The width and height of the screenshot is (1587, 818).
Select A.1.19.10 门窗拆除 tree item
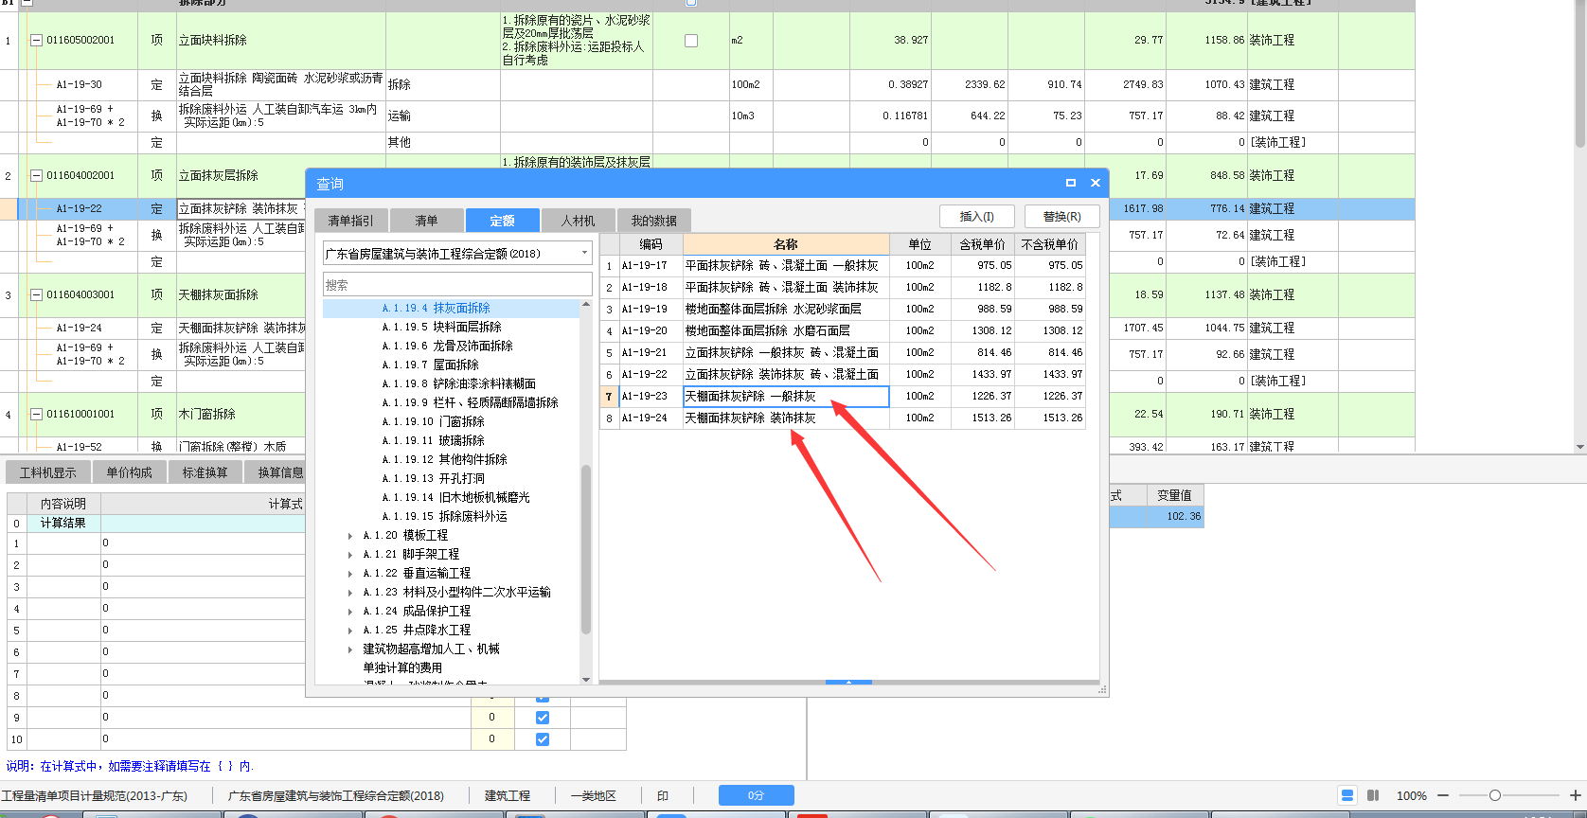(x=433, y=421)
